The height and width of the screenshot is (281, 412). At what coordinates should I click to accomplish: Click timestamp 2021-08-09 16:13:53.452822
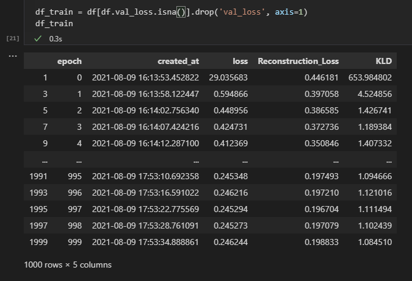pyautogui.click(x=145, y=77)
